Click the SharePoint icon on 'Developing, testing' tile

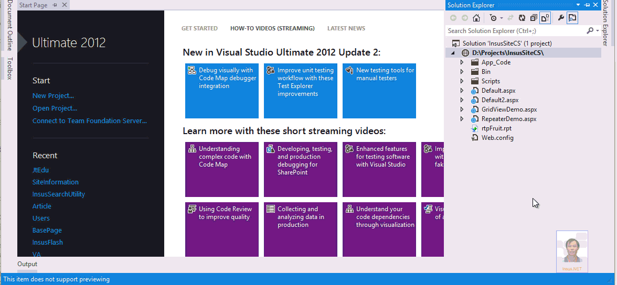pos(271,149)
